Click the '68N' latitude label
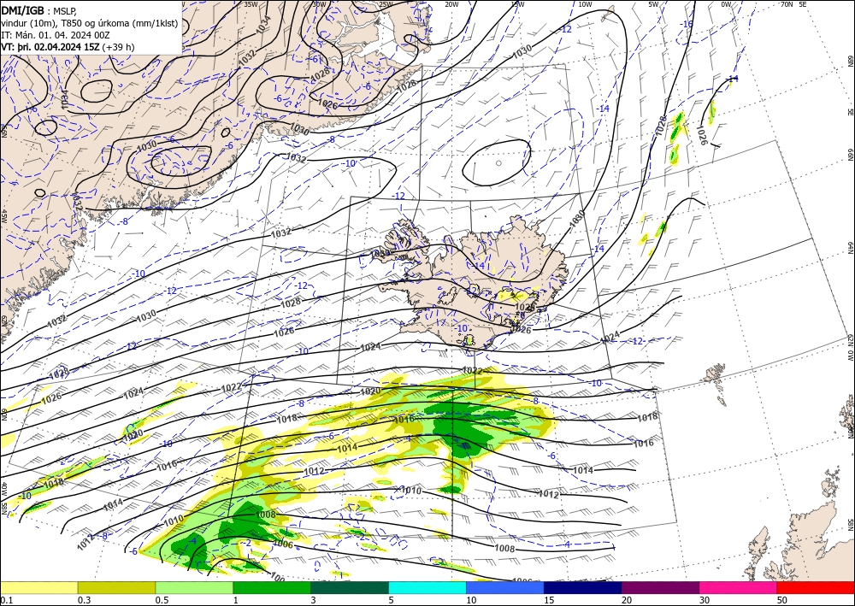This screenshot has width=855, height=606. tap(850, 61)
